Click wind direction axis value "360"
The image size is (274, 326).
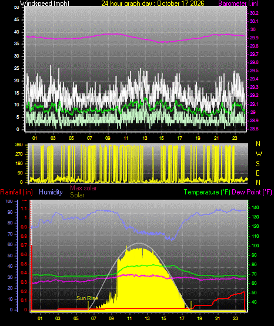pos(19,145)
